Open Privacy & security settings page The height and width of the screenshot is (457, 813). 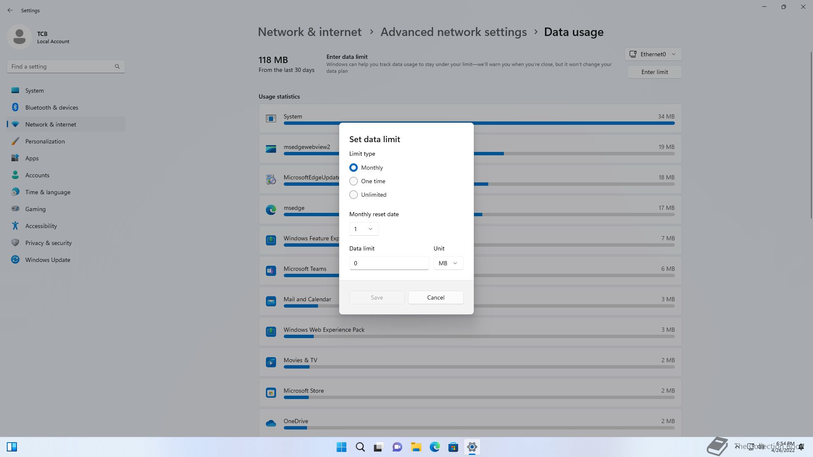coord(48,243)
